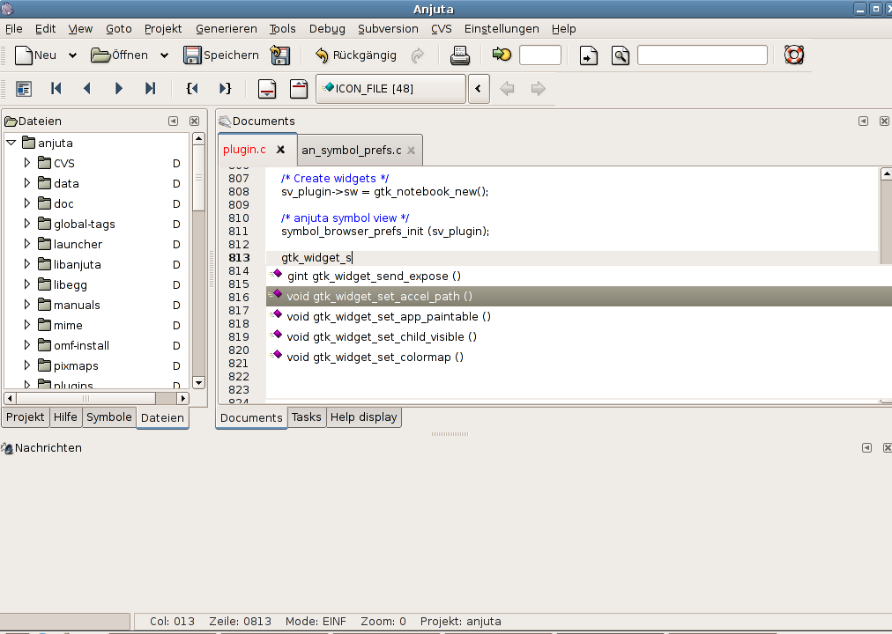Go to block end brace icon

pyautogui.click(x=226, y=89)
